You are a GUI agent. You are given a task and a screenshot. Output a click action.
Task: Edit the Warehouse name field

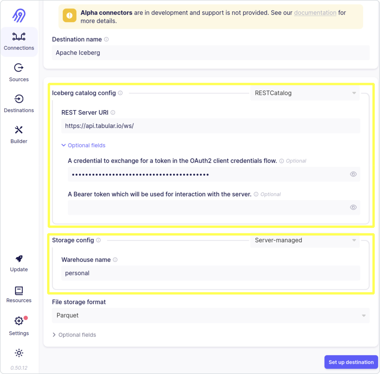[x=211, y=273]
